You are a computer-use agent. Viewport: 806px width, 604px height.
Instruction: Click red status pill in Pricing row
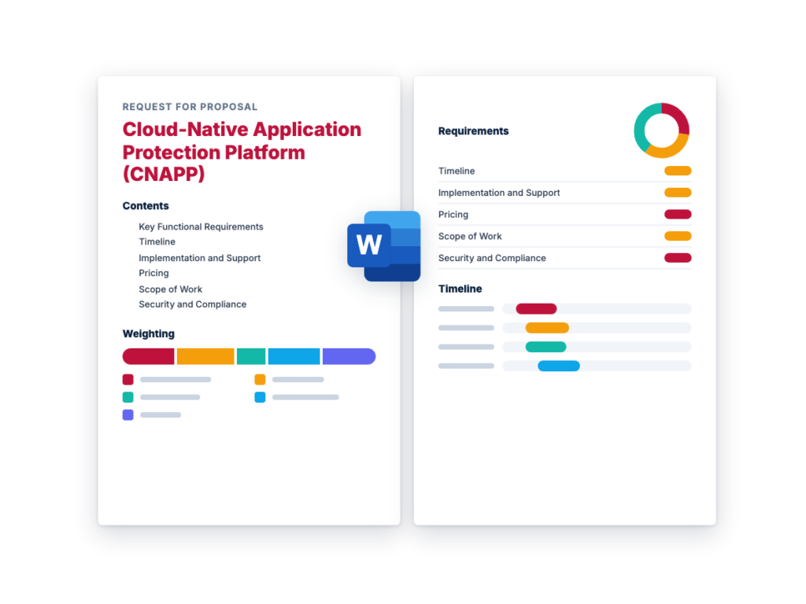[678, 214]
